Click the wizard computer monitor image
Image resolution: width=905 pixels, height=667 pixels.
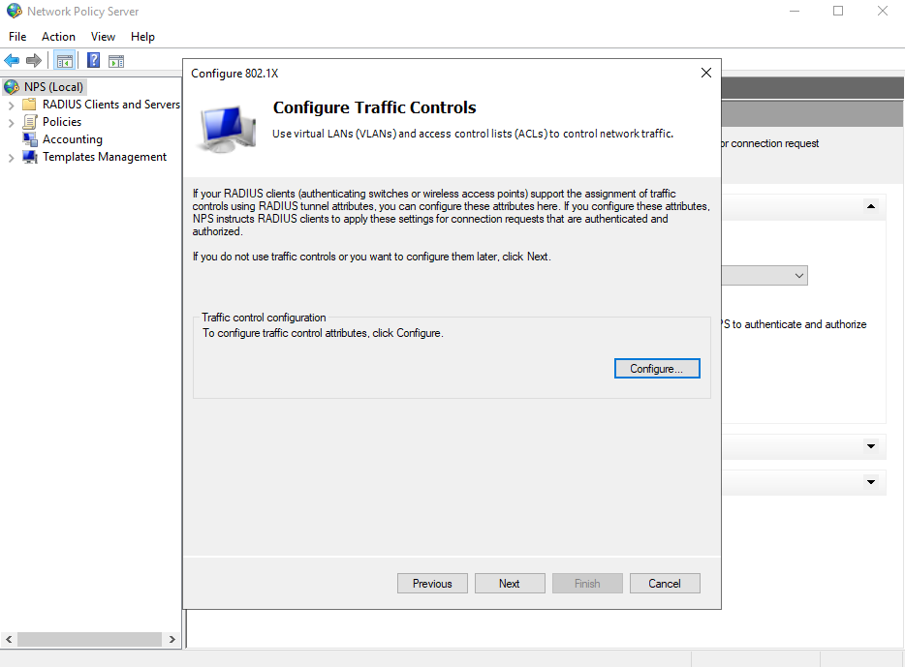click(228, 129)
